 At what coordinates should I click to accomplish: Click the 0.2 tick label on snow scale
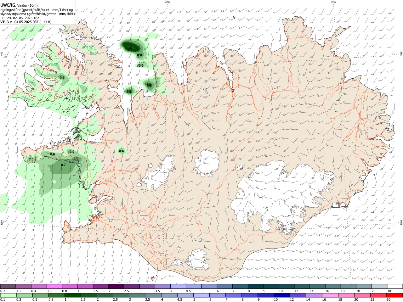click(2, 291)
